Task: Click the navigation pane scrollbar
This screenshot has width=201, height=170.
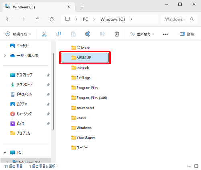Action: tap(53, 91)
